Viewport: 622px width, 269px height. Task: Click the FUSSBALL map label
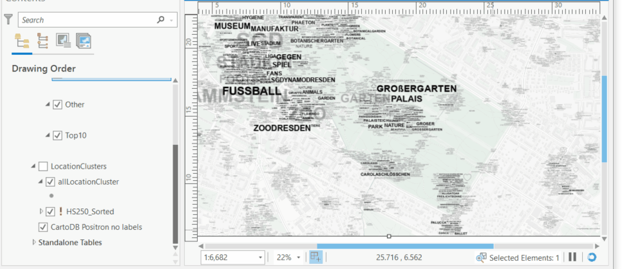pos(252,91)
